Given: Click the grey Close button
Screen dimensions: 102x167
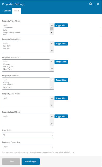Looking at the screenshot, I should [11, 162].
